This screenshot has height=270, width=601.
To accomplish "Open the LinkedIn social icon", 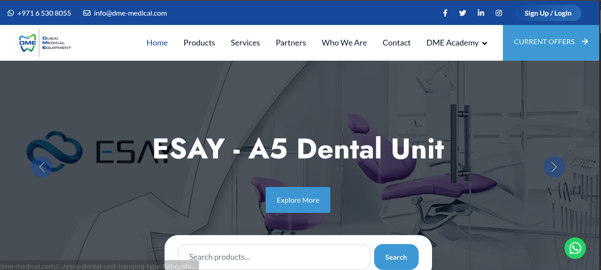I will click(x=481, y=13).
